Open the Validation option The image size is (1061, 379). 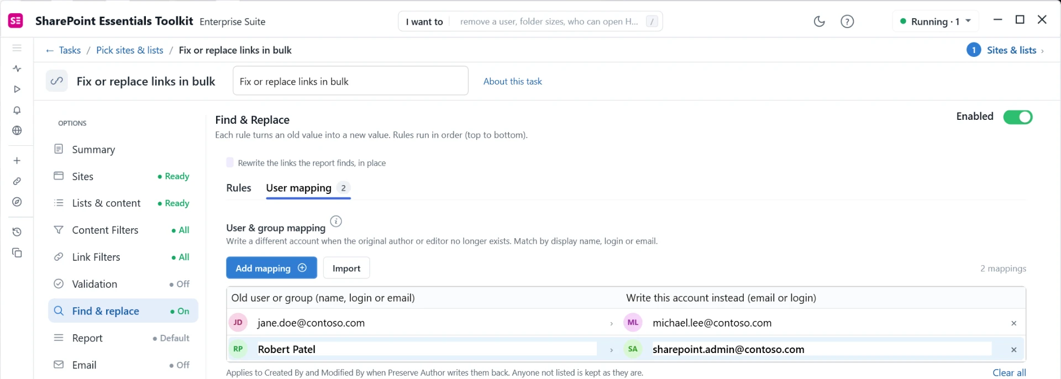pos(123,284)
